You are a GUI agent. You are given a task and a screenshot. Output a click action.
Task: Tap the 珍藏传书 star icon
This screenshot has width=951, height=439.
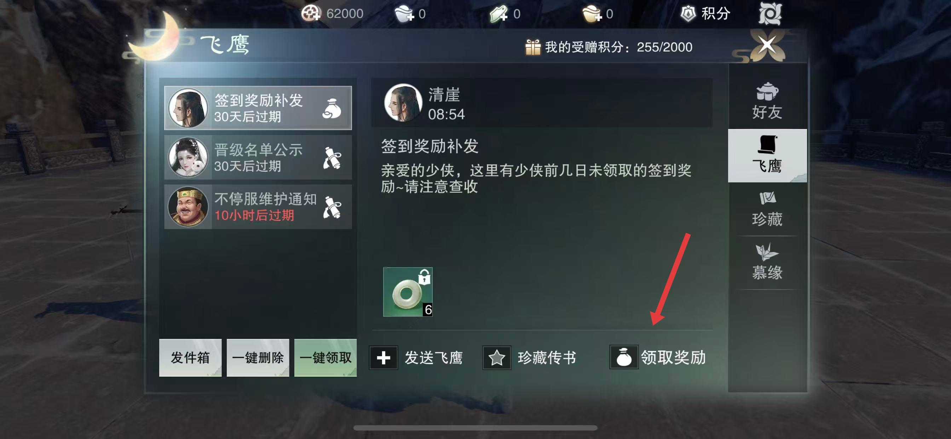click(496, 357)
